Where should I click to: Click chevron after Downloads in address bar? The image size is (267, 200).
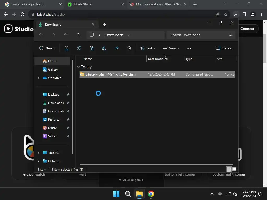click(129, 35)
